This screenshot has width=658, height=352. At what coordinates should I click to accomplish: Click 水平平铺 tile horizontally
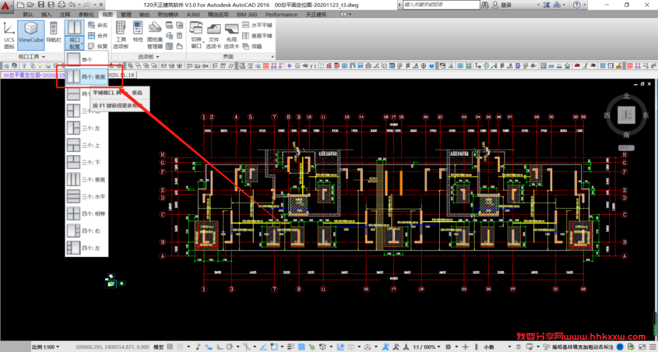click(x=257, y=25)
